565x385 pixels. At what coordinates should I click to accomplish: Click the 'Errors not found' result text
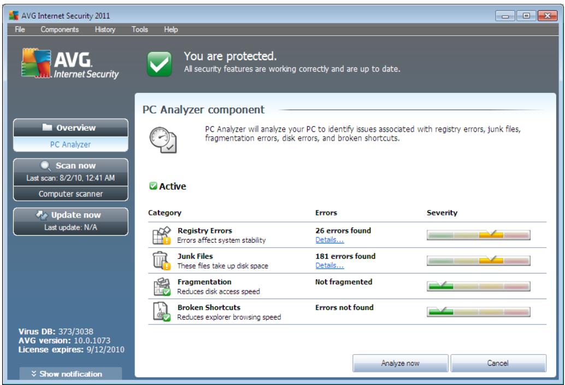(x=344, y=307)
